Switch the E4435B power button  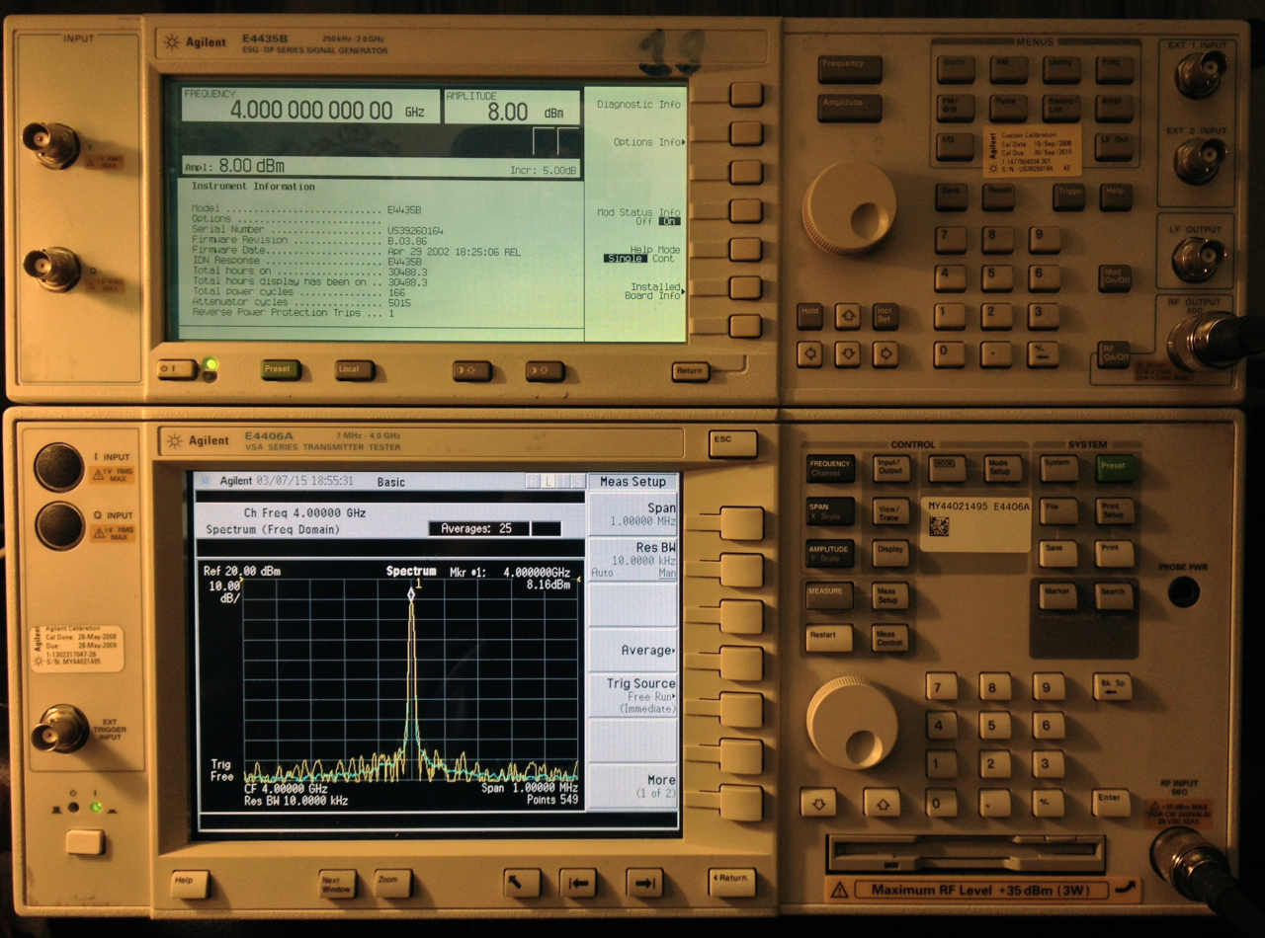pos(179,369)
